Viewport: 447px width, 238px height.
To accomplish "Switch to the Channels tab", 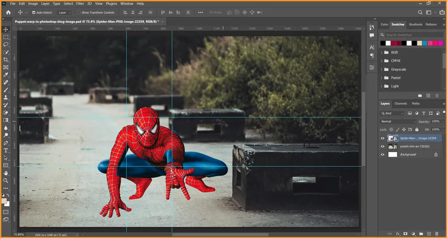I will (401, 104).
